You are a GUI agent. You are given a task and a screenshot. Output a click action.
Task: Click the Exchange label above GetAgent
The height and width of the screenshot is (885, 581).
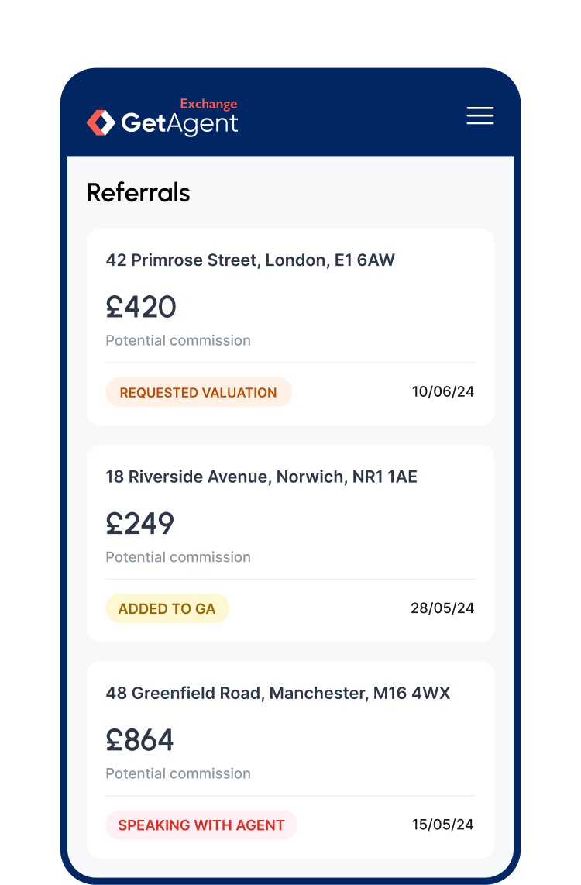point(208,104)
